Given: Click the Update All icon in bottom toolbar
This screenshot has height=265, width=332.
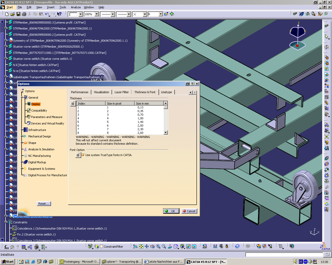Looking at the screenshot, I should pos(248,246).
